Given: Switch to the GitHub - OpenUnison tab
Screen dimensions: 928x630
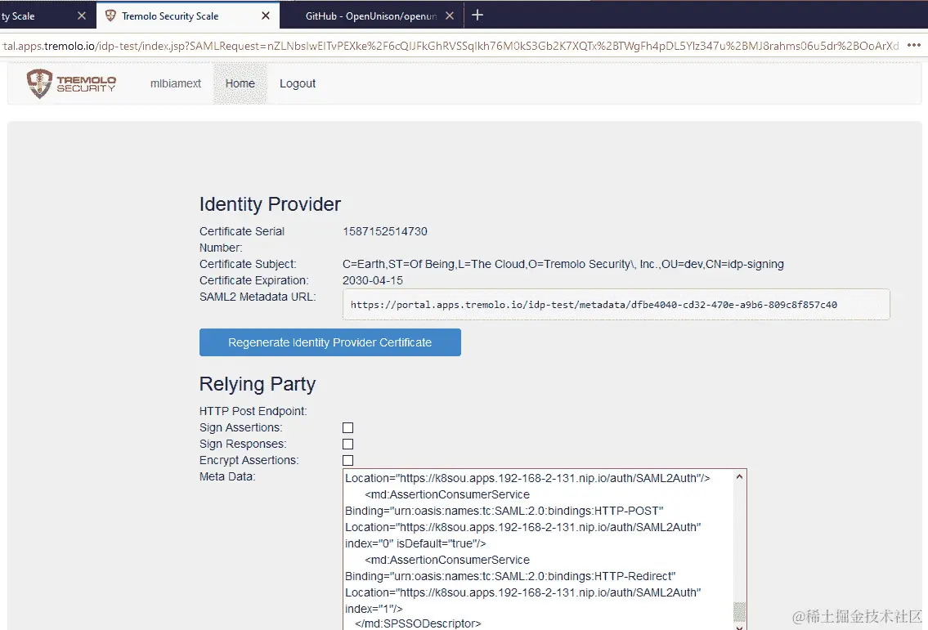Looking at the screenshot, I should pyautogui.click(x=371, y=16).
